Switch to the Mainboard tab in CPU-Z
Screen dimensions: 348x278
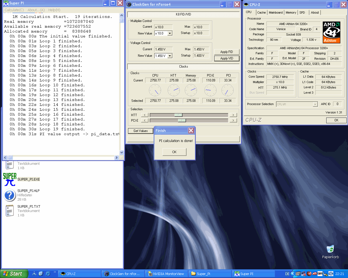(276, 12)
